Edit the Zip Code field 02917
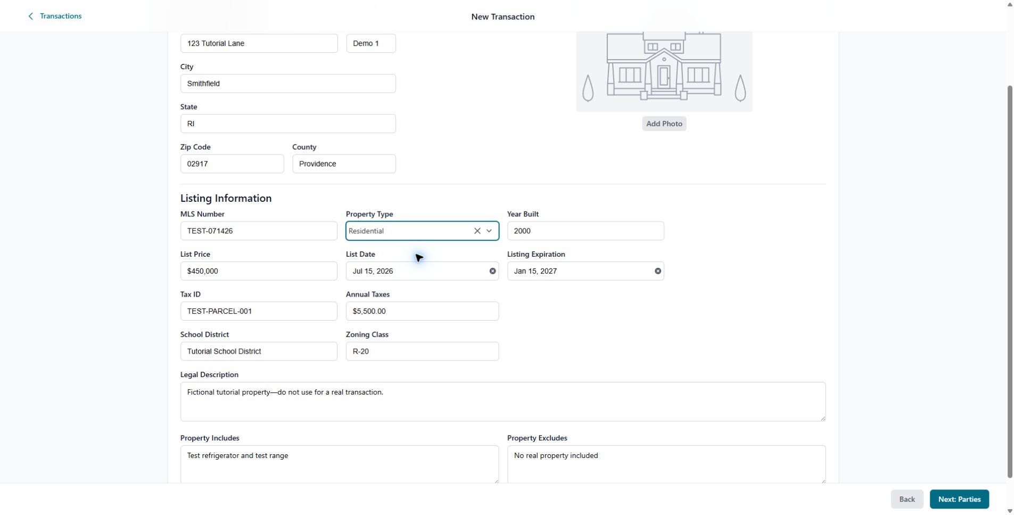 [x=232, y=164]
